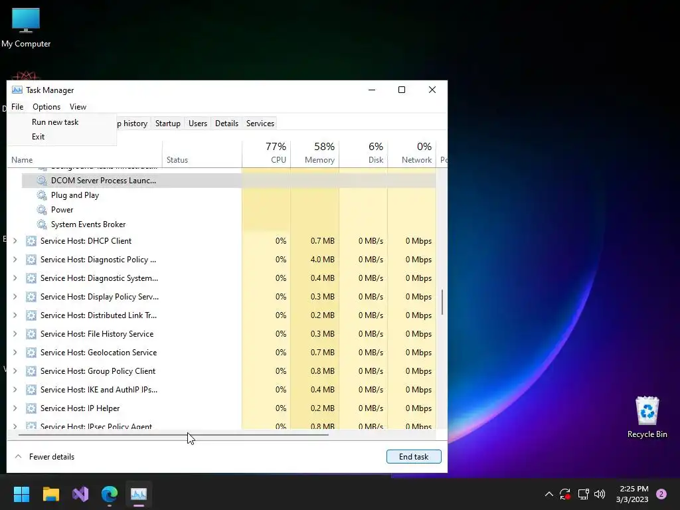The image size is (680, 510).
Task: Collapse view with Fewer details
Action: (x=44, y=457)
